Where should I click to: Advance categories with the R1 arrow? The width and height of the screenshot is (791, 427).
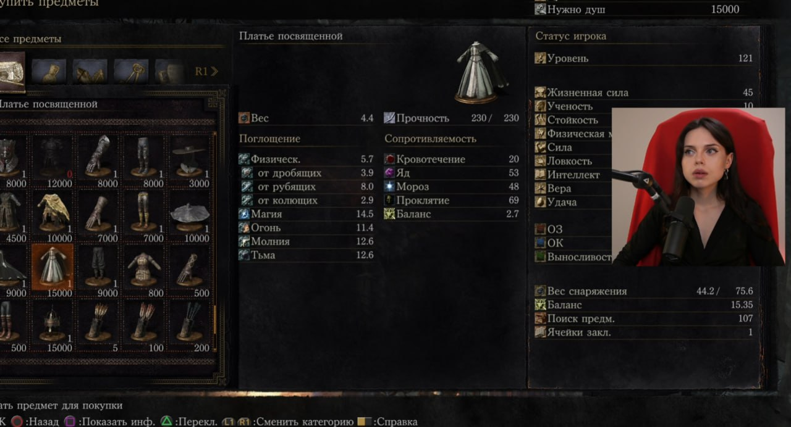pos(207,72)
